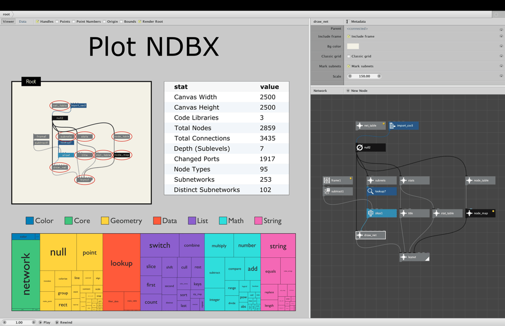505x326 pixels.
Task: Click the Play button label
Action: [47, 322]
